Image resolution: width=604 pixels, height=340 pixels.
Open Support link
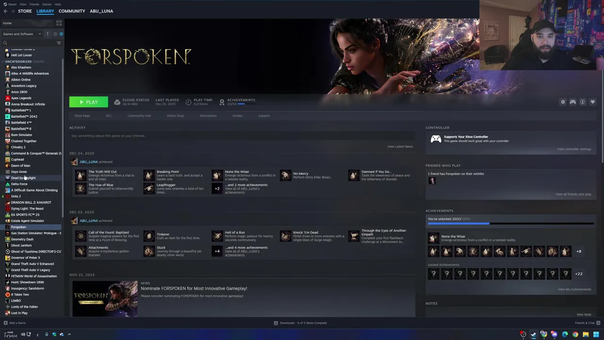tap(264, 116)
